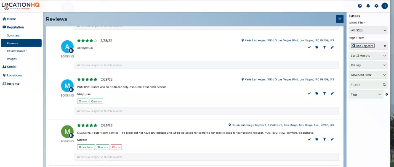
Task: Click pencil icon on Macare review
Action: 332,139
